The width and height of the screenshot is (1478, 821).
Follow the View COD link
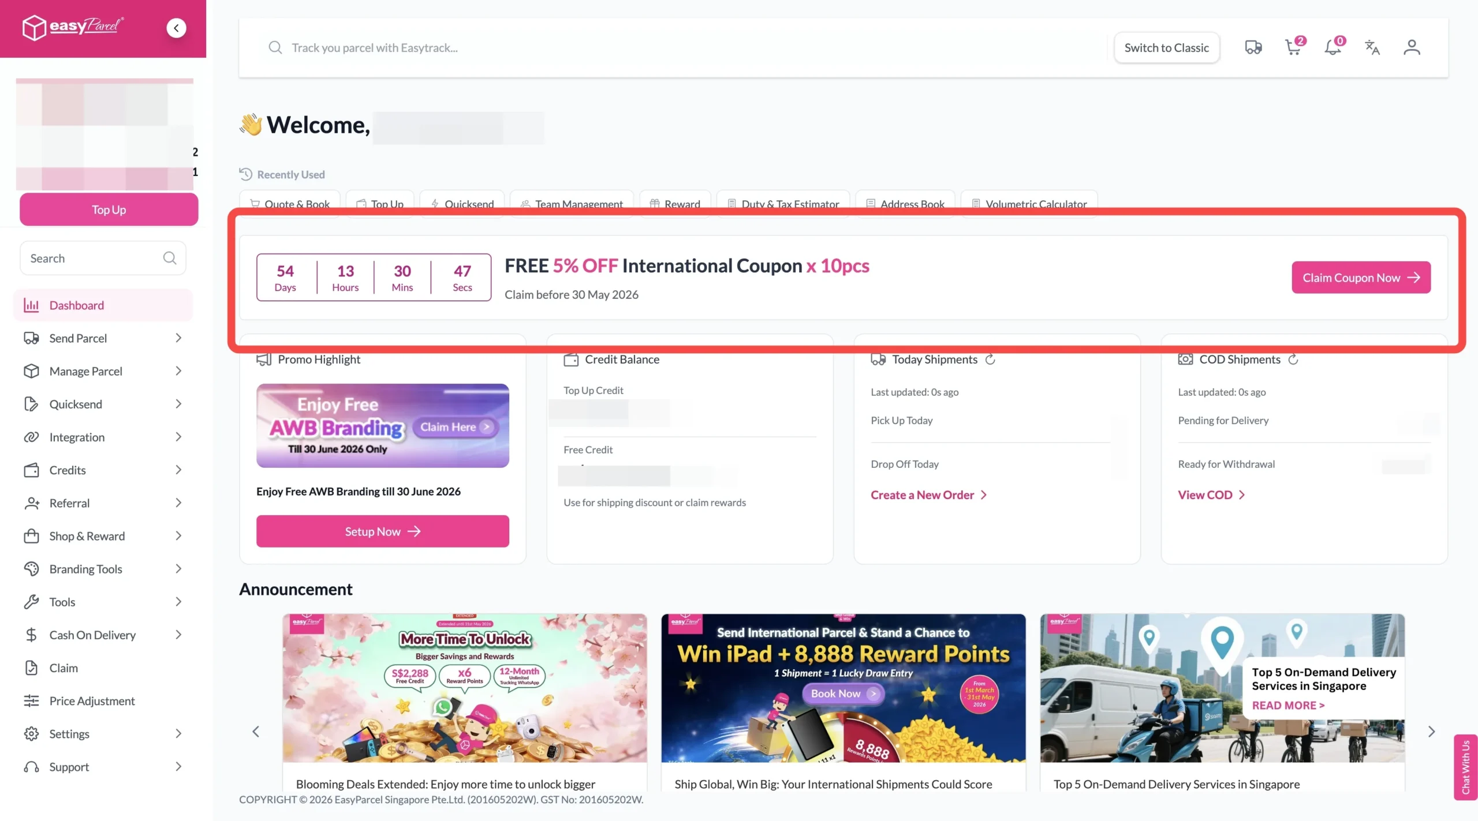tap(1211, 494)
